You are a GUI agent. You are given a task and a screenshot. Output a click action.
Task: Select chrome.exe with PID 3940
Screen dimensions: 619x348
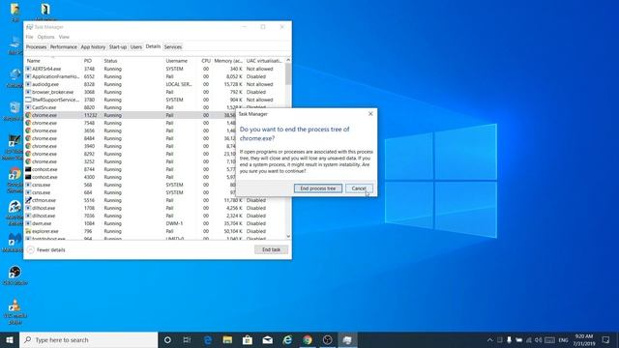click(x=131, y=146)
